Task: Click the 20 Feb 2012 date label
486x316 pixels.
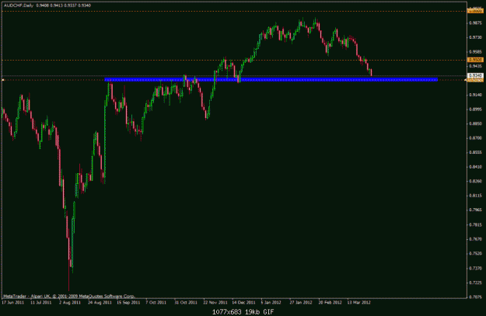Action: 330,302
